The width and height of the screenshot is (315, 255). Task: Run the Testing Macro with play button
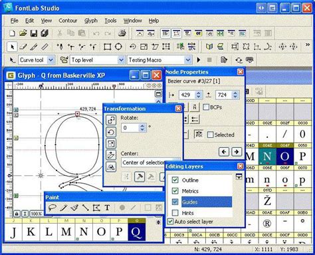click(x=199, y=60)
